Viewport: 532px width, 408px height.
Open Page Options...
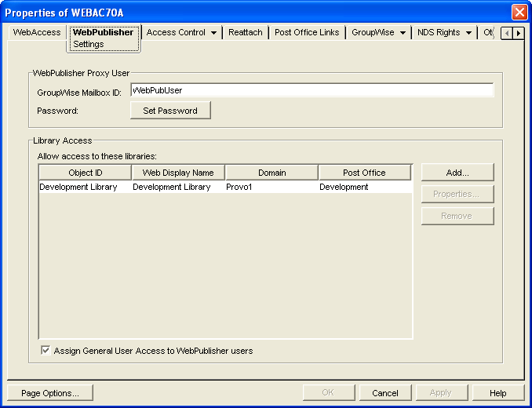50,393
